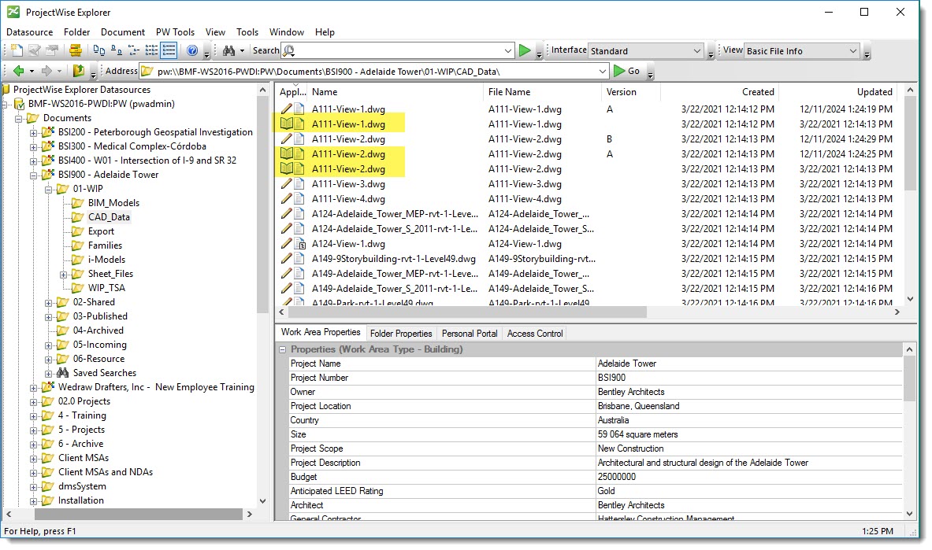Collapse the Properties Work Area Type section
Viewport: 932px width, 550px height.
pyautogui.click(x=283, y=349)
